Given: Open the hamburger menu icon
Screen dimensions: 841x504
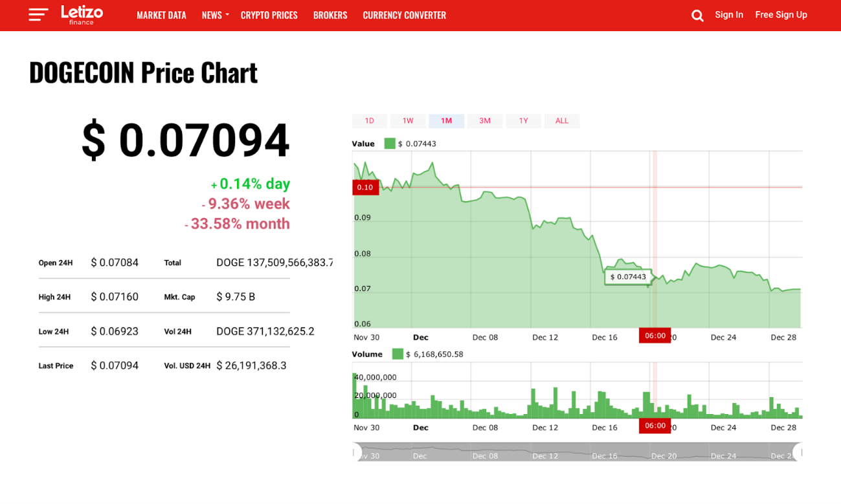Looking at the screenshot, I should 38,15.
